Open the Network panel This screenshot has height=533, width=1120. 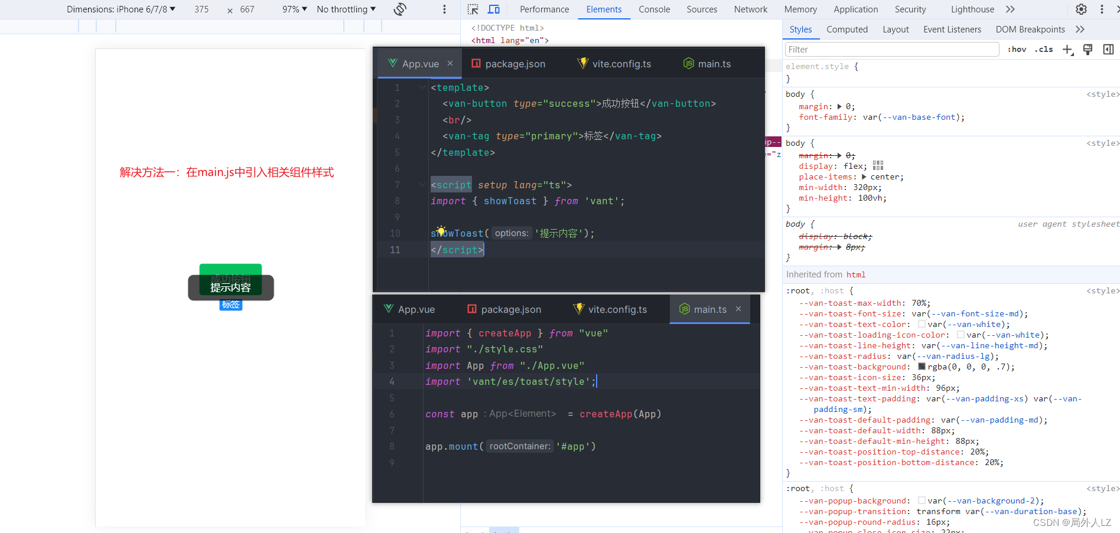751,9
